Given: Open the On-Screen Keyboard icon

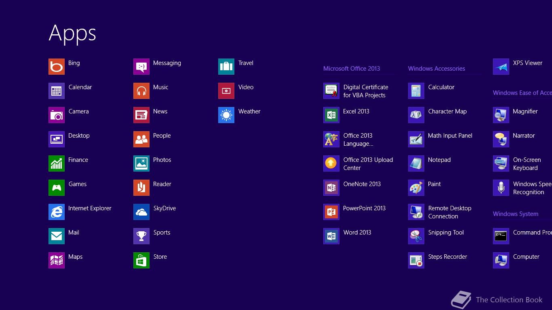Looking at the screenshot, I should click(501, 163).
